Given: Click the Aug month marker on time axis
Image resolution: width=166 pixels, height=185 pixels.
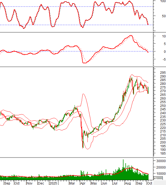Looking at the screenshot, I should point(129,183).
